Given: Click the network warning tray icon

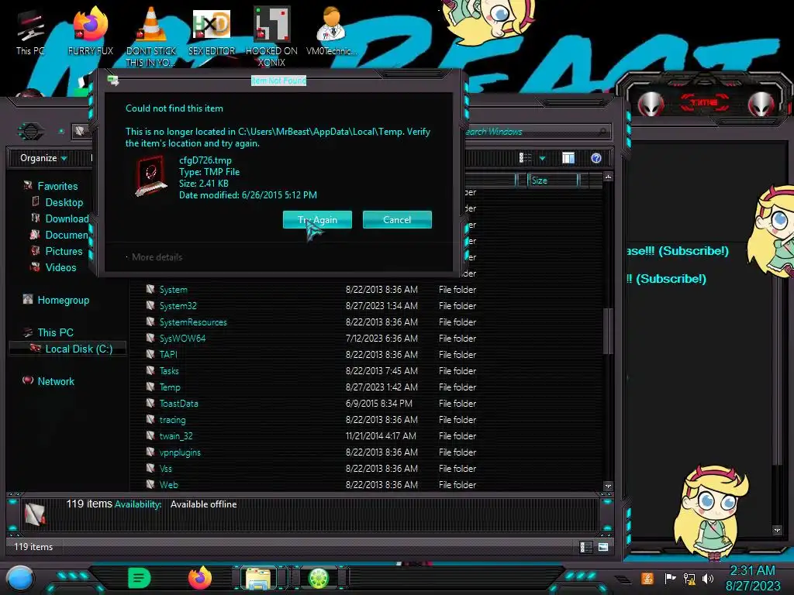Looking at the screenshot, I should [x=689, y=578].
